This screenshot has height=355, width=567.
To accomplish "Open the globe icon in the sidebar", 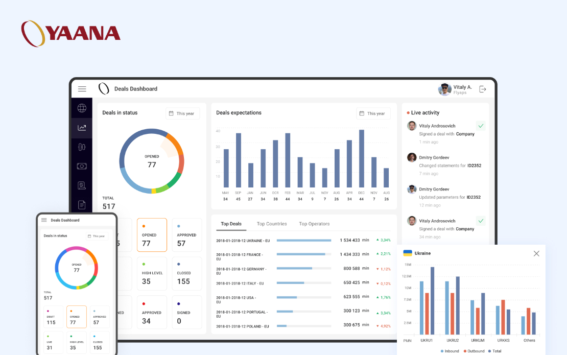I will pos(82,108).
